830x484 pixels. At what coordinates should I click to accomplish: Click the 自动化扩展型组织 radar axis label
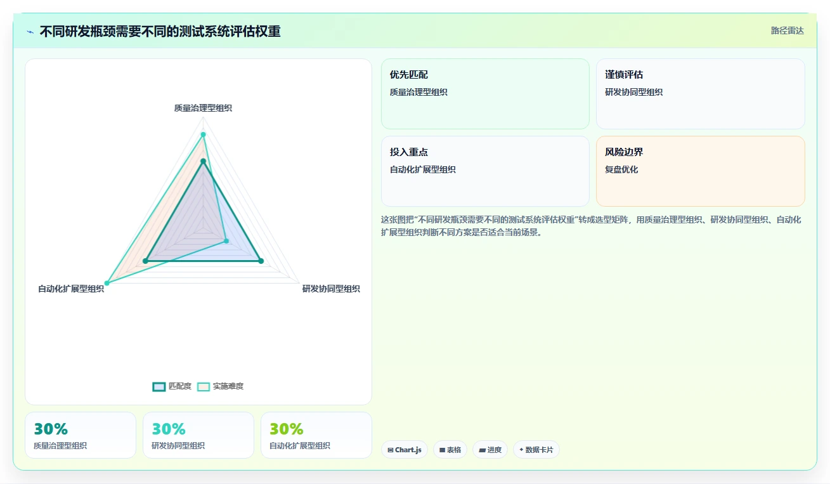click(71, 289)
